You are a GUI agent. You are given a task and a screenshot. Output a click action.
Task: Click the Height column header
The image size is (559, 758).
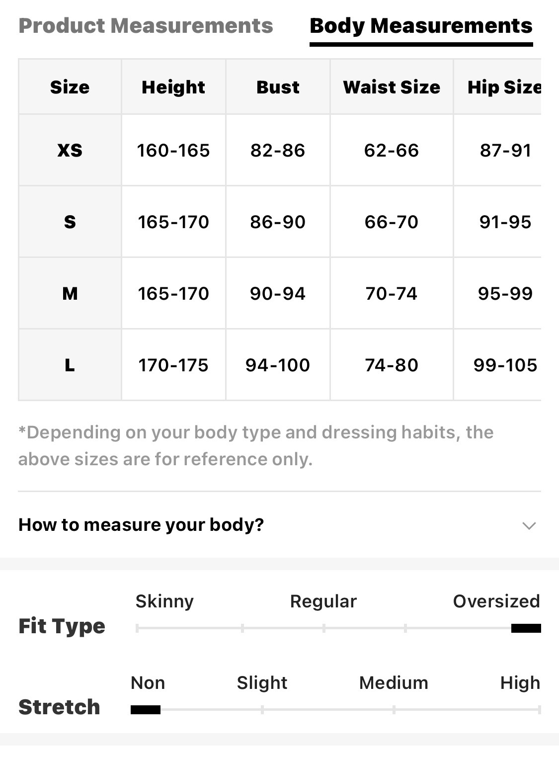click(x=173, y=87)
